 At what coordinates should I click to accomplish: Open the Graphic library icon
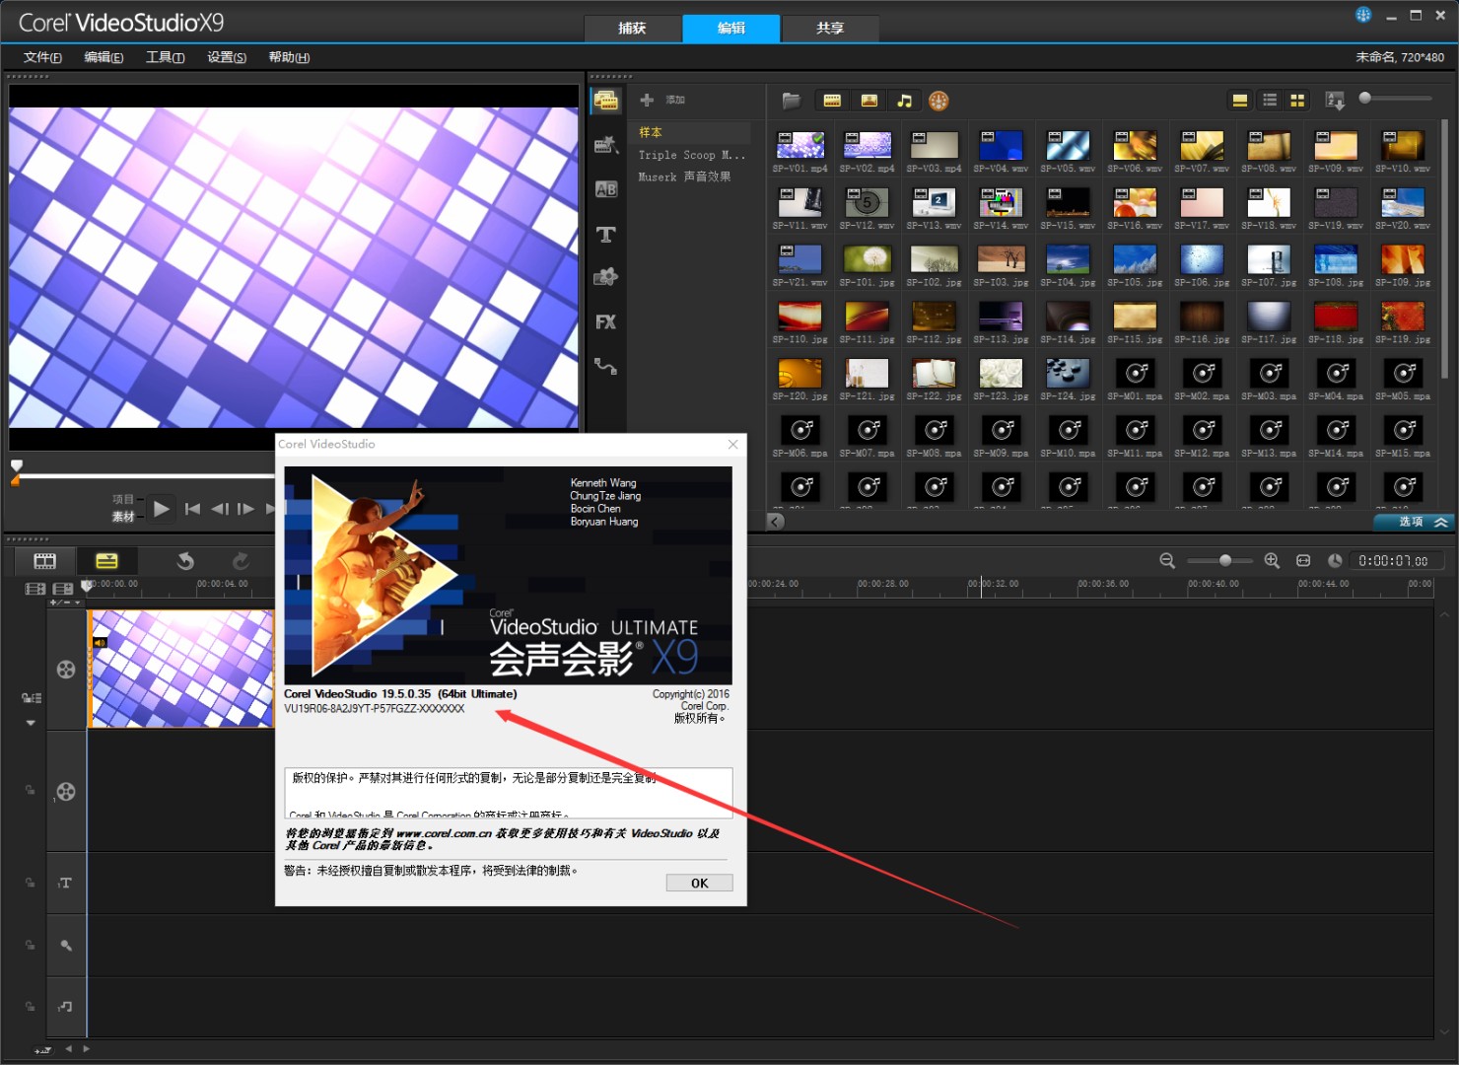click(605, 277)
